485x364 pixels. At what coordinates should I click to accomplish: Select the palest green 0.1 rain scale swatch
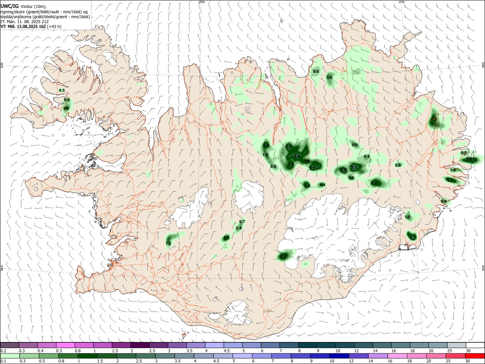pyautogui.click(x=9, y=356)
